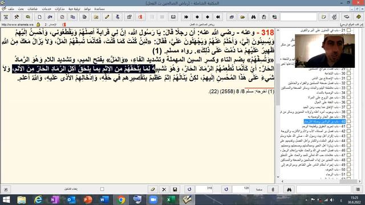Click the page number field showing 120
This screenshot has width=365, height=205.
(x=241, y=190)
